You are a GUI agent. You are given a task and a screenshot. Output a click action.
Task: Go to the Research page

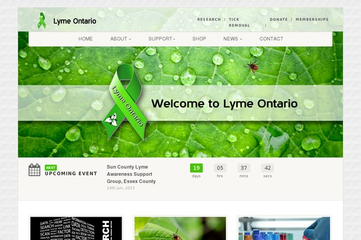pyautogui.click(x=209, y=20)
